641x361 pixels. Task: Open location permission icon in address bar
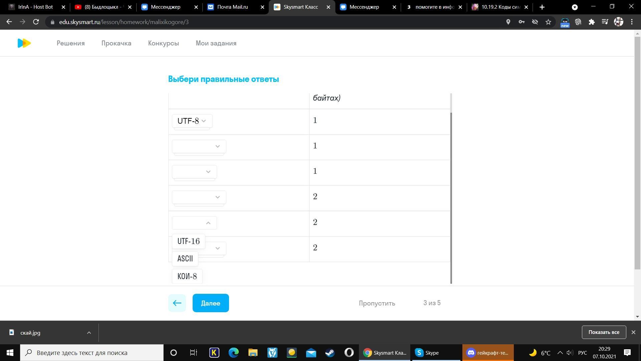point(508,22)
